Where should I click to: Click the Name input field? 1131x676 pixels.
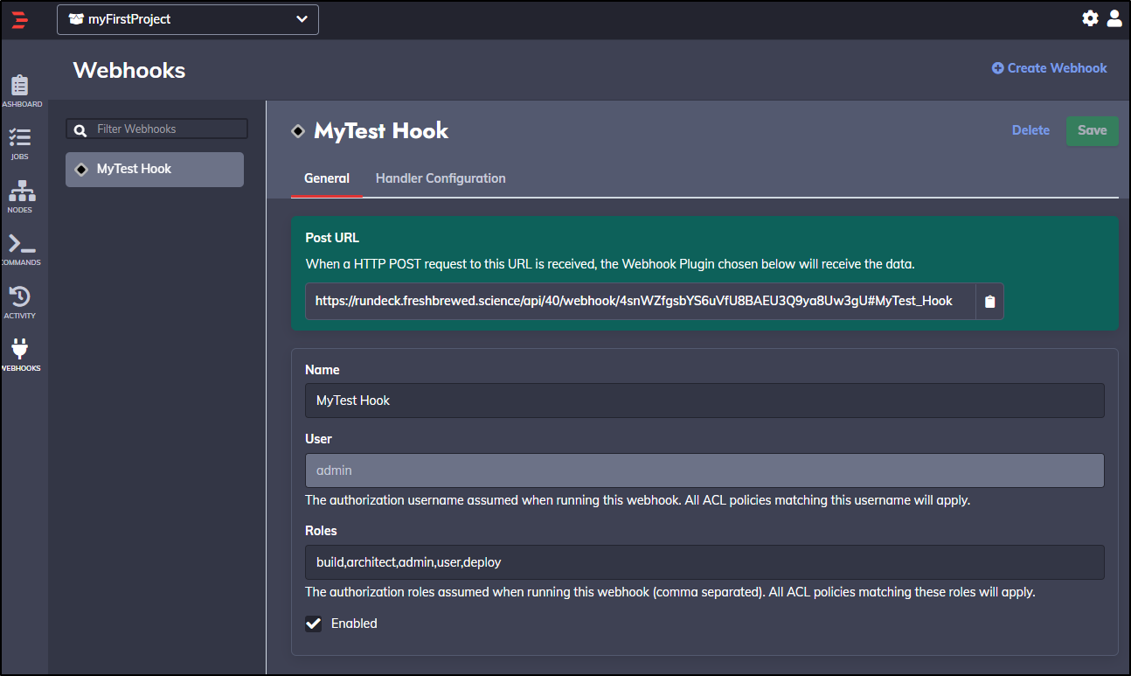[704, 401]
